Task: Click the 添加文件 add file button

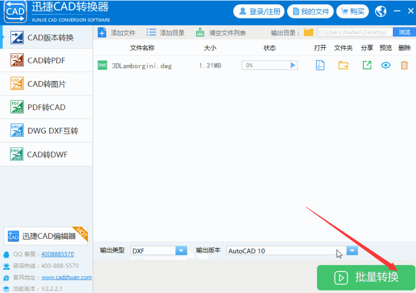Action: tap(117, 33)
